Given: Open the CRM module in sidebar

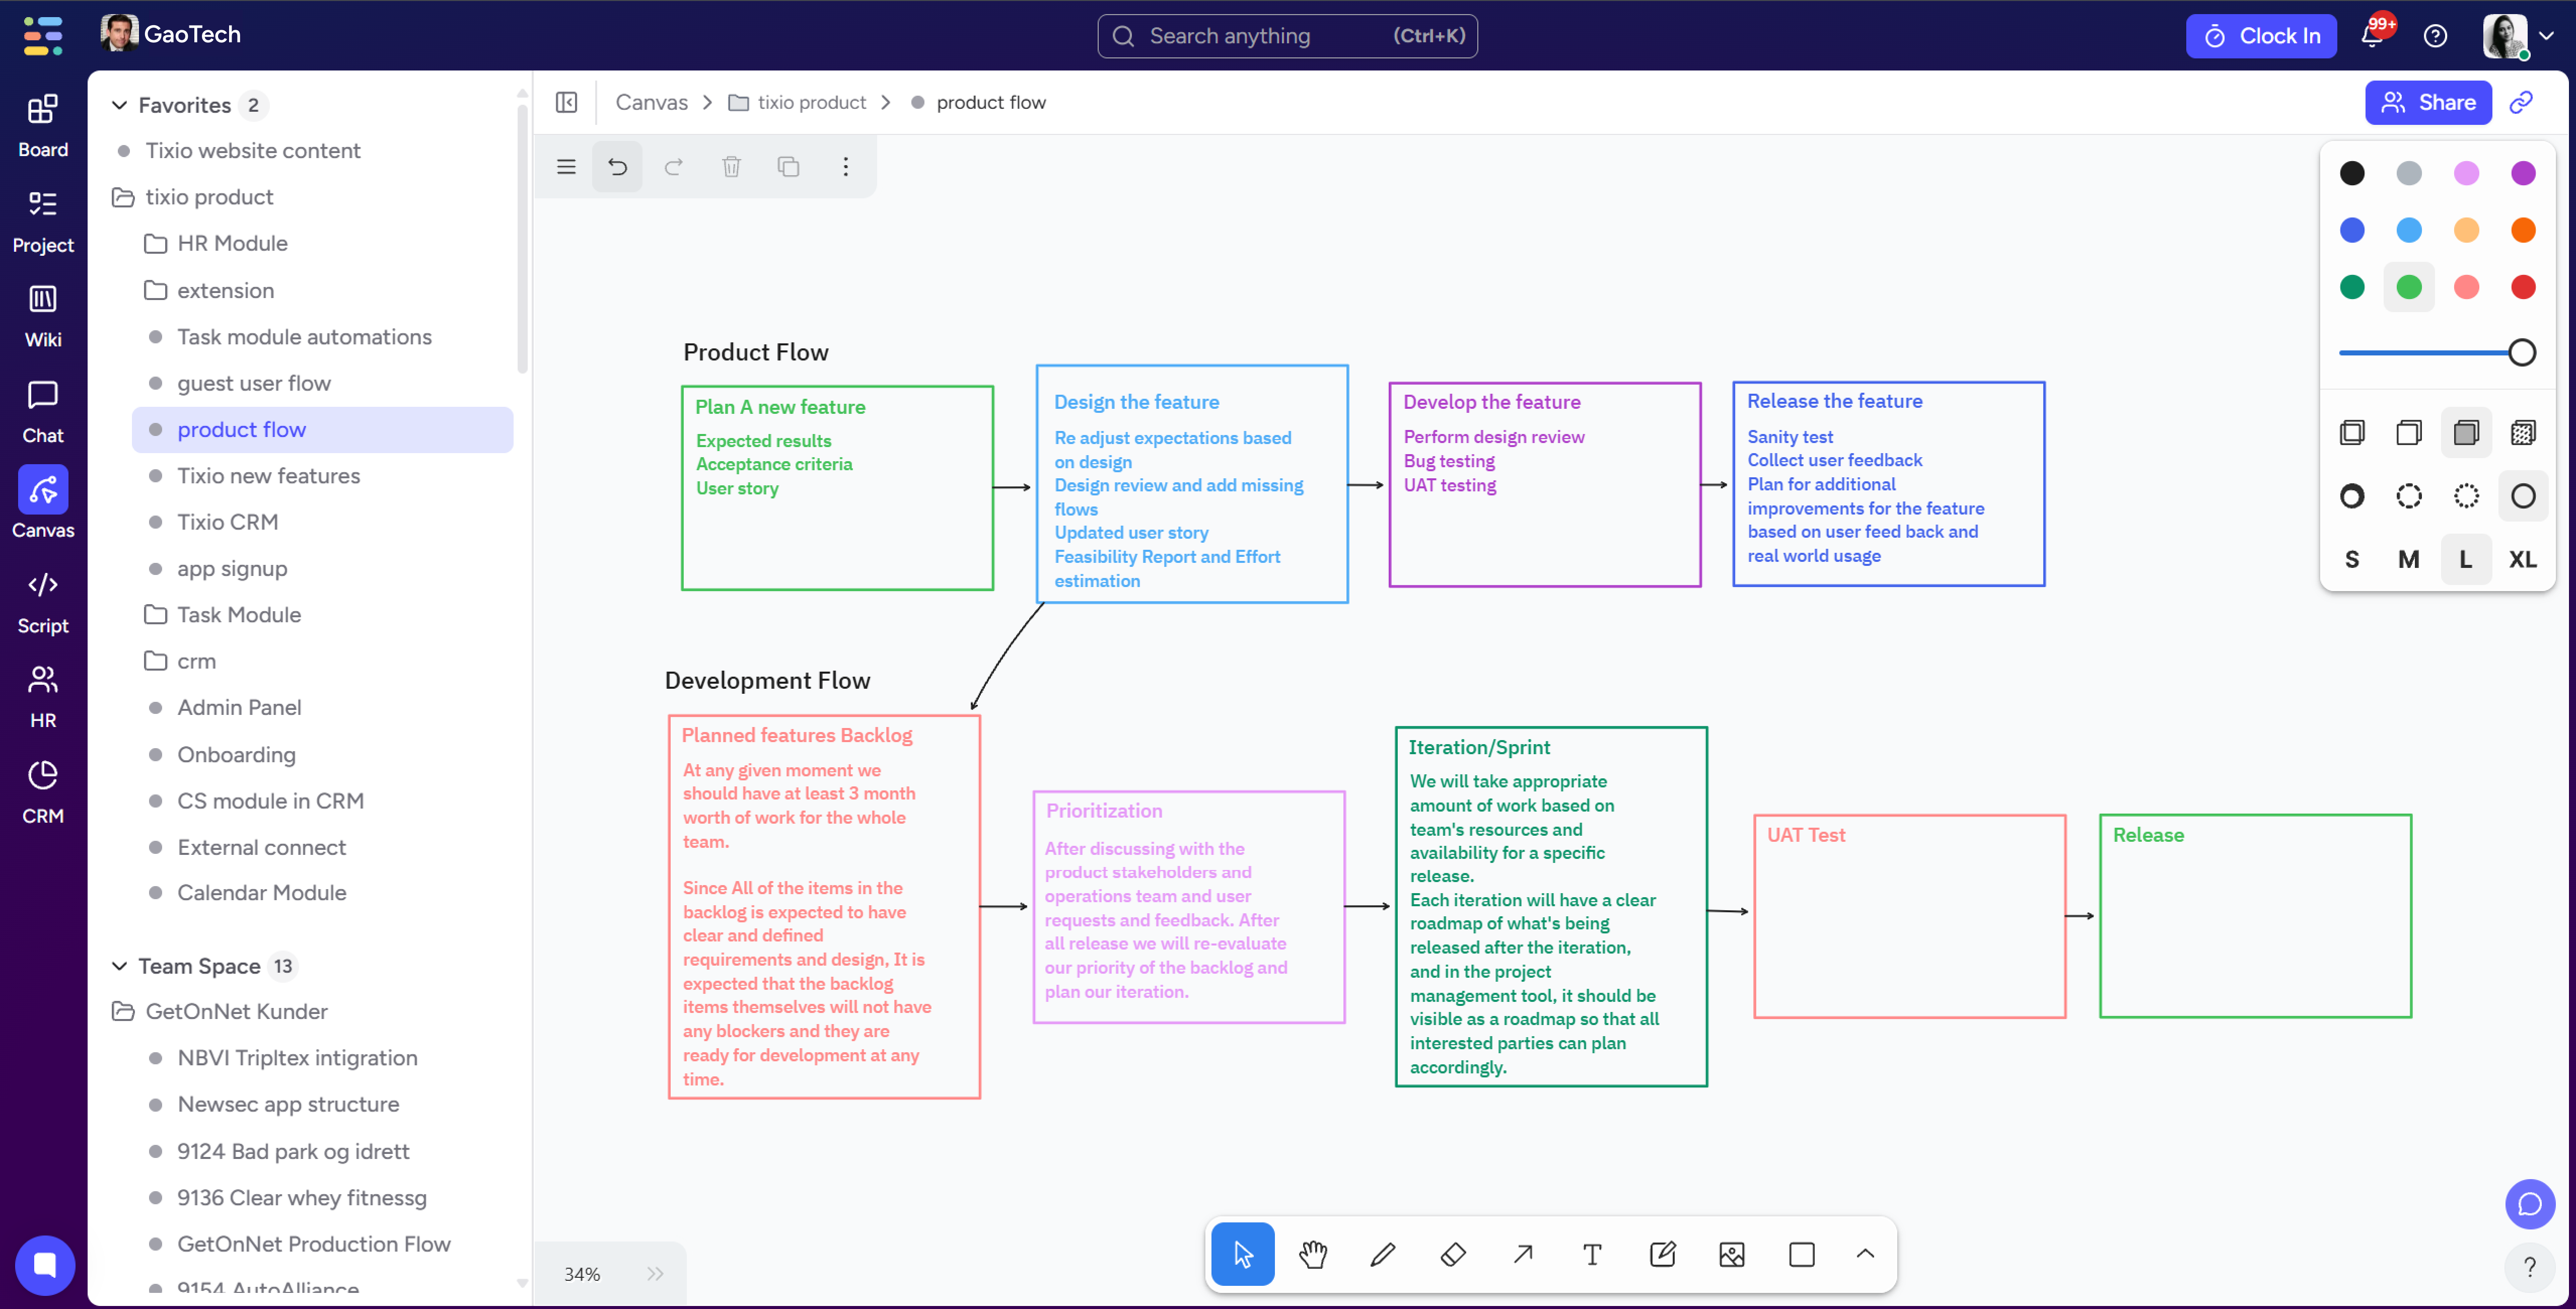Looking at the screenshot, I should 43,791.
